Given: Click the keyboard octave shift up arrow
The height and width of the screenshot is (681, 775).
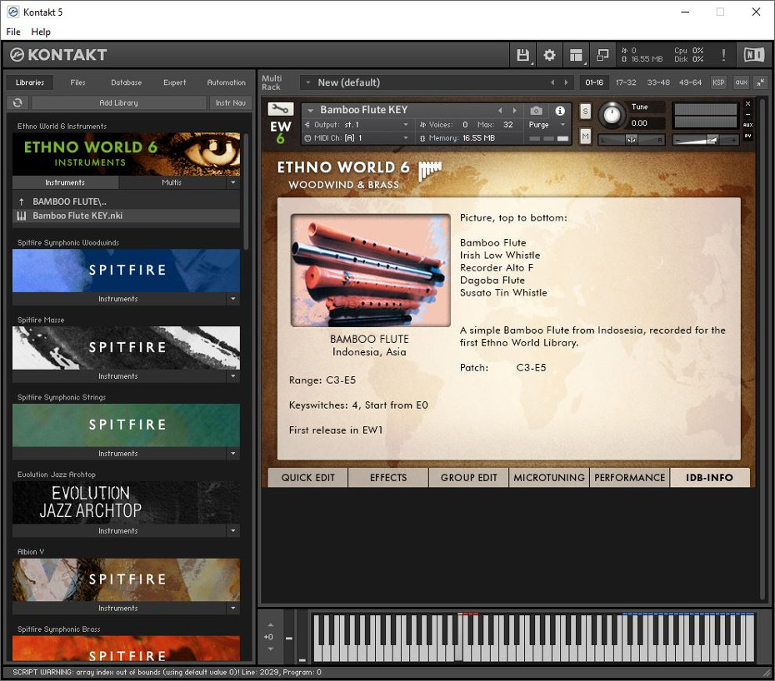Looking at the screenshot, I should coord(270,625).
